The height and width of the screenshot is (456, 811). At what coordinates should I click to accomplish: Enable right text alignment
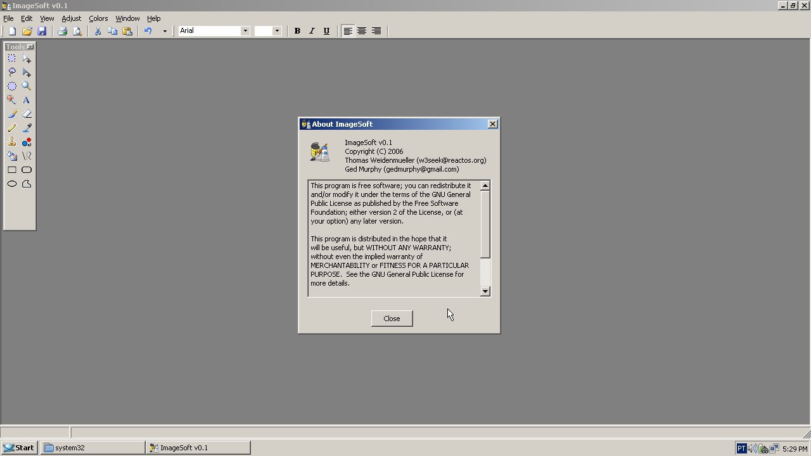(x=376, y=31)
